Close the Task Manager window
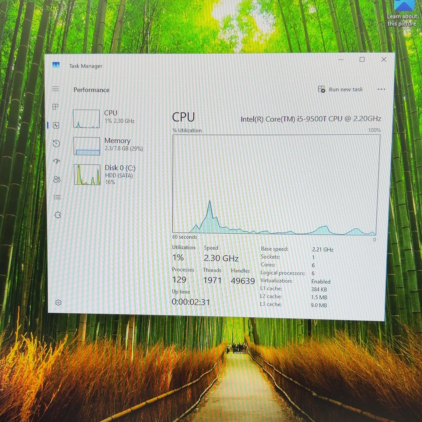Image resolution: width=422 pixels, height=422 pixels. (384, 60)
